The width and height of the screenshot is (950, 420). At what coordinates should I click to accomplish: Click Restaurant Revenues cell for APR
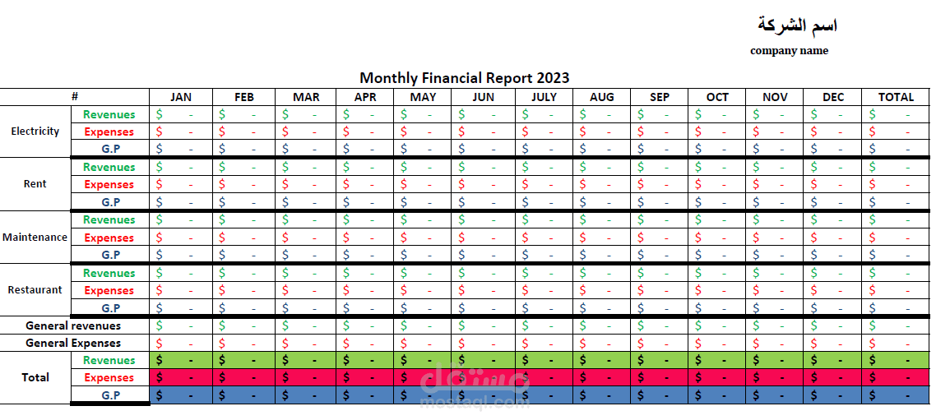[x=365, y=273]
